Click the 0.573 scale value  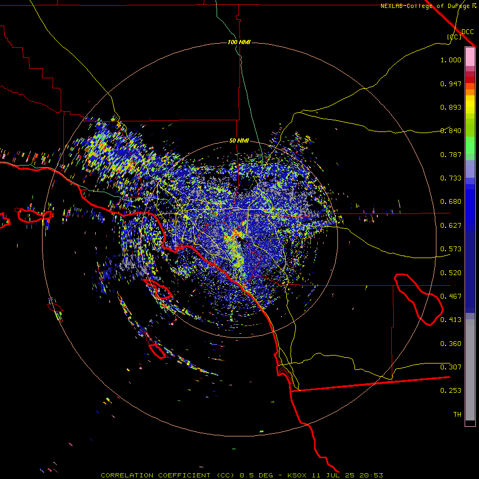pos(451,249)
